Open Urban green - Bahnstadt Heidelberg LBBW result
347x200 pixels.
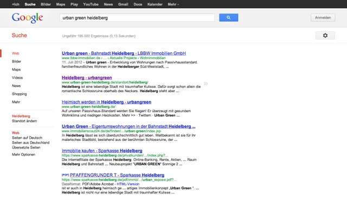point(124,53)
